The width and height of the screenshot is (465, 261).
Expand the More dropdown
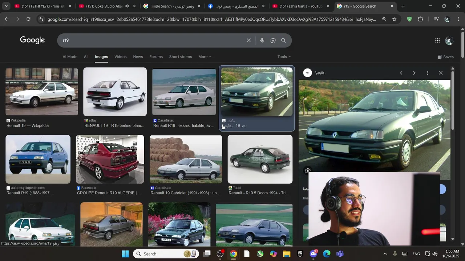205,57
